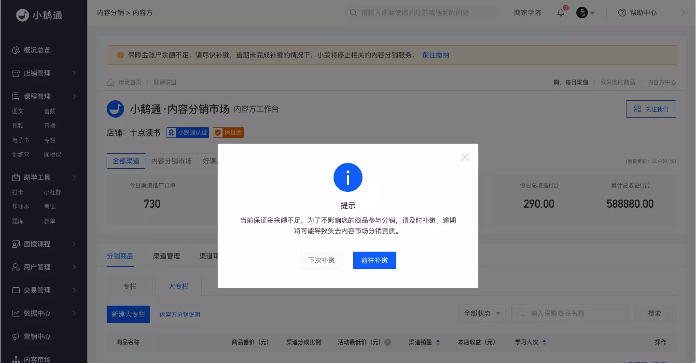Open the 前往缴纳 link in banner
Image resolution: width=696 pixels, height=363 pixels.
[x=436, y=55]
